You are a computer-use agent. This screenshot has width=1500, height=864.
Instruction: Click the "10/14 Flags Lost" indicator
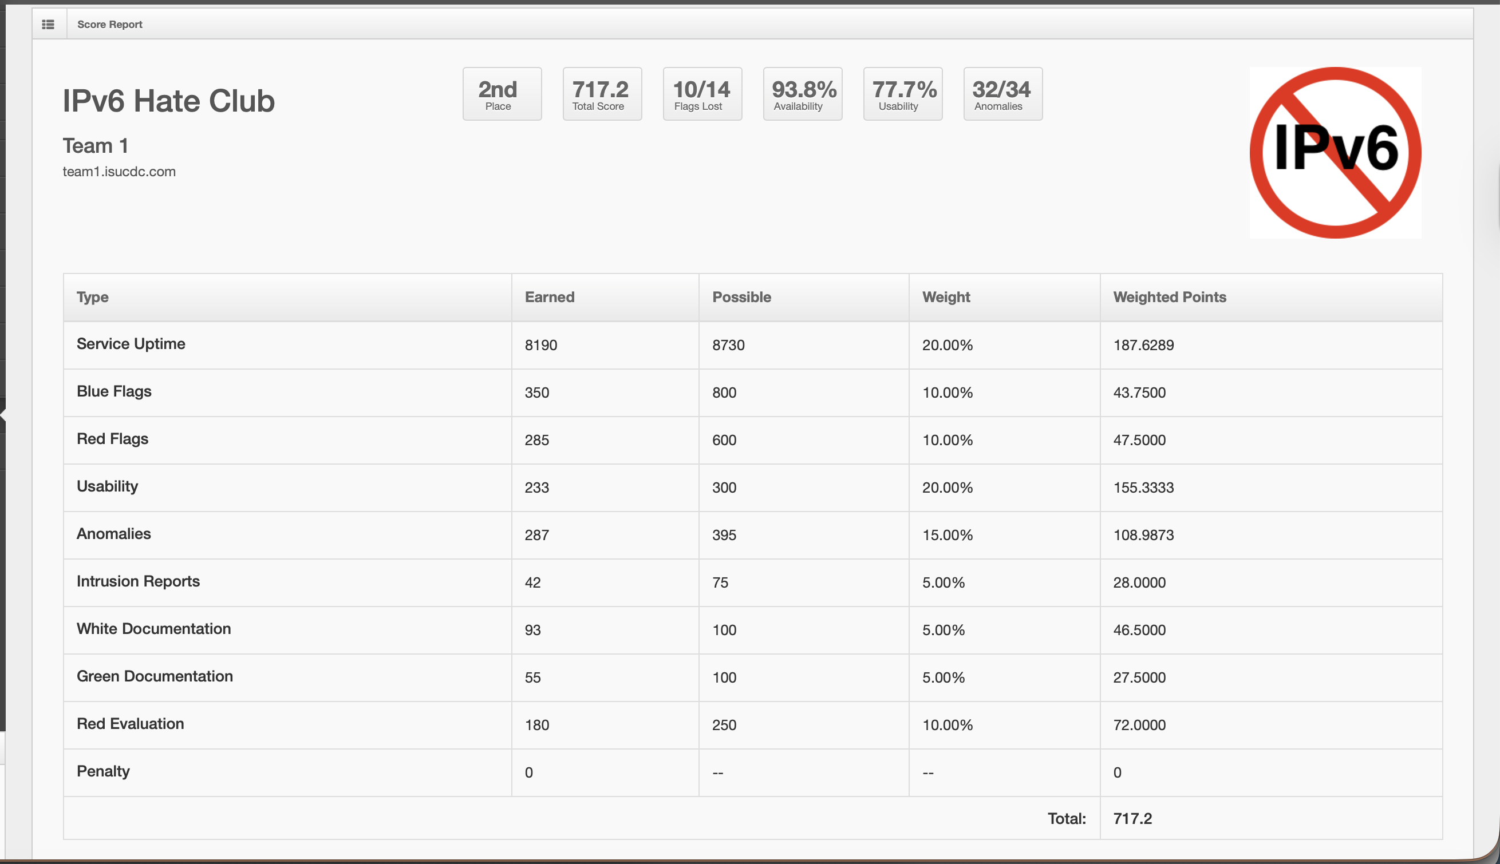pos(702,93)
